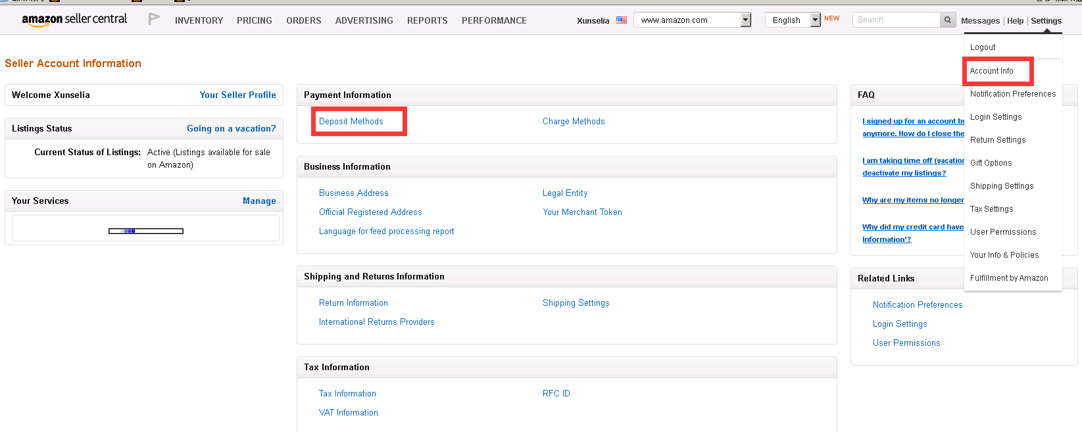
Task: Open the Settings menu in header
Action: tap(1046, 21)
